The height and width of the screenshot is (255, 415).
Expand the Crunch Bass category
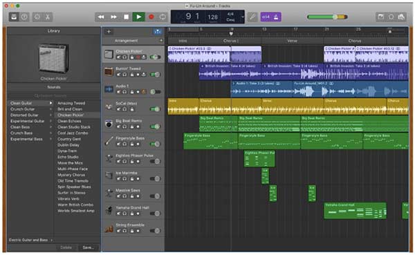(50, 133)
